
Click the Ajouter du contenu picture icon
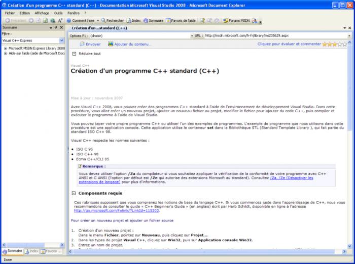(111, 44)
